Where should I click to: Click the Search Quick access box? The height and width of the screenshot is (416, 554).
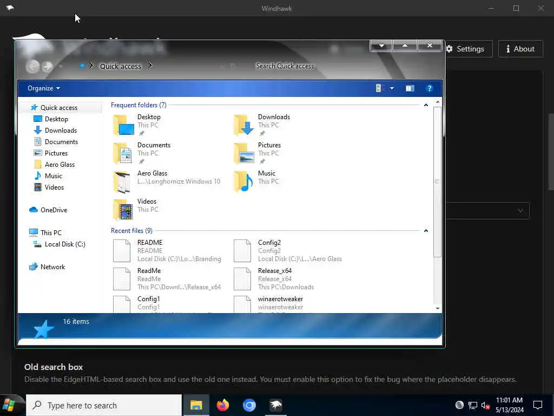(285, 66)
